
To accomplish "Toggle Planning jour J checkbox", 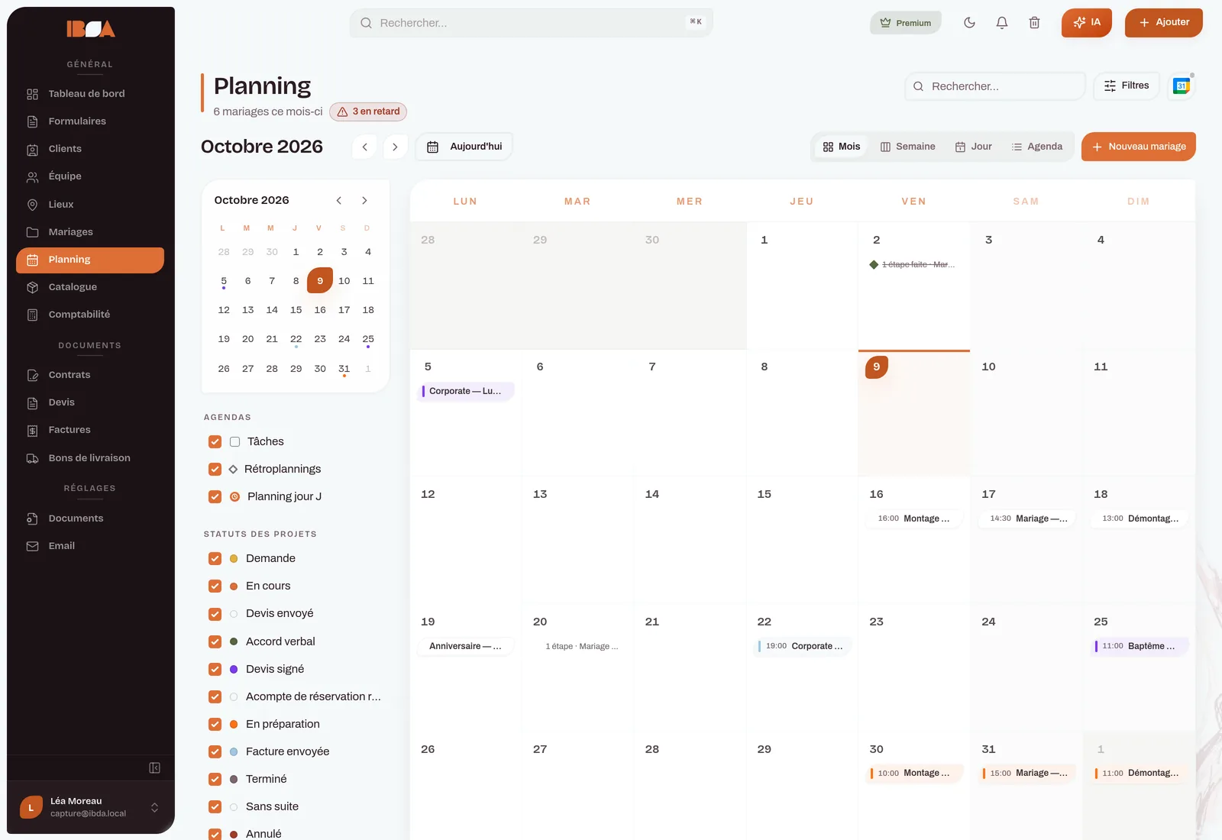I will click(215, 497).
